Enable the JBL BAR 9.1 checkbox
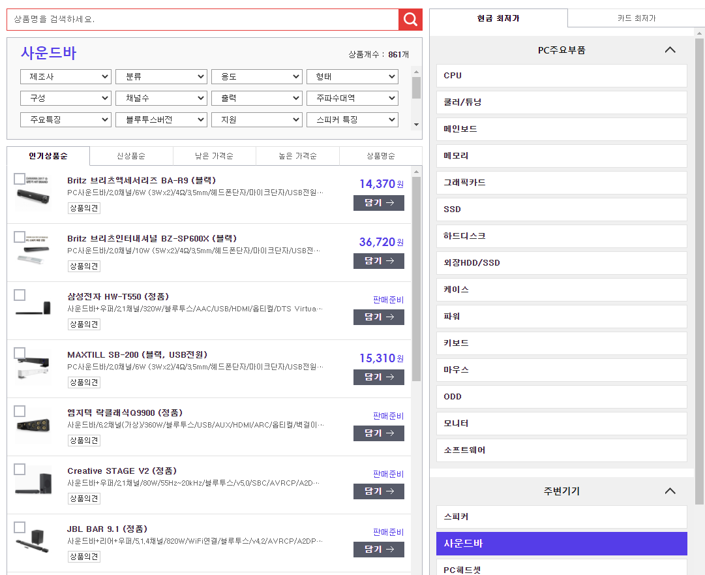This screenshot has width=705, height=575. point(20,527)
